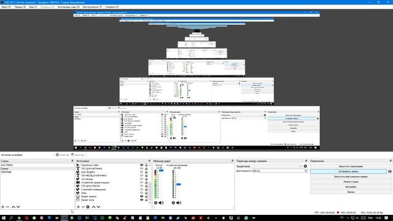The height and width of the screenshot is (221, 393).
Task: Click Запустить трансляцию button
Action: (x=351, y=166)
